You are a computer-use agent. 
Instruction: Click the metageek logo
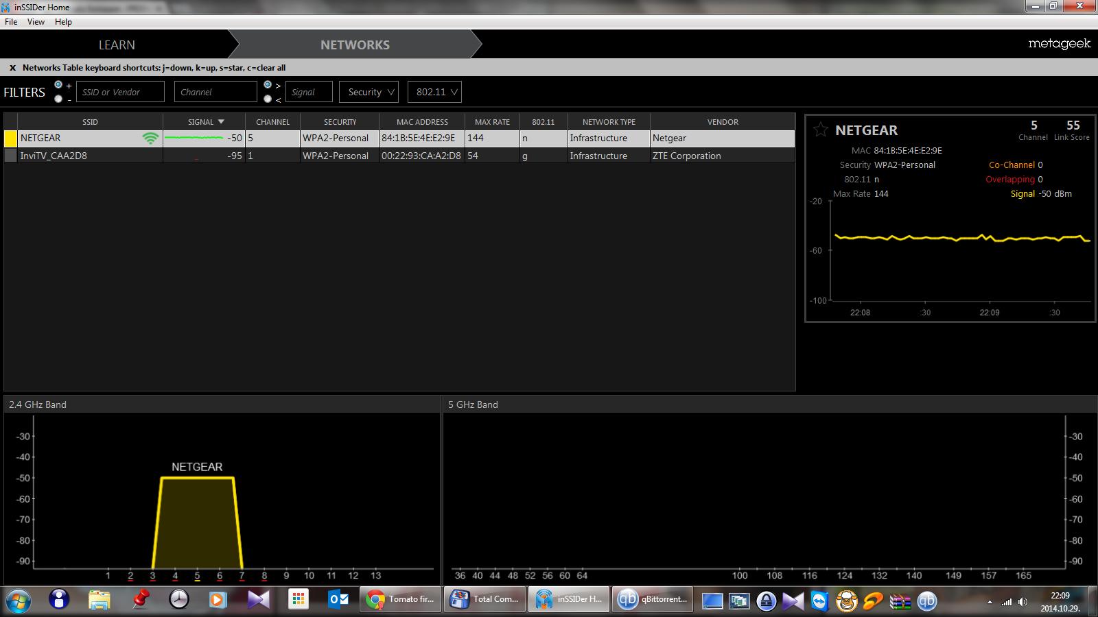point(1059,44)
